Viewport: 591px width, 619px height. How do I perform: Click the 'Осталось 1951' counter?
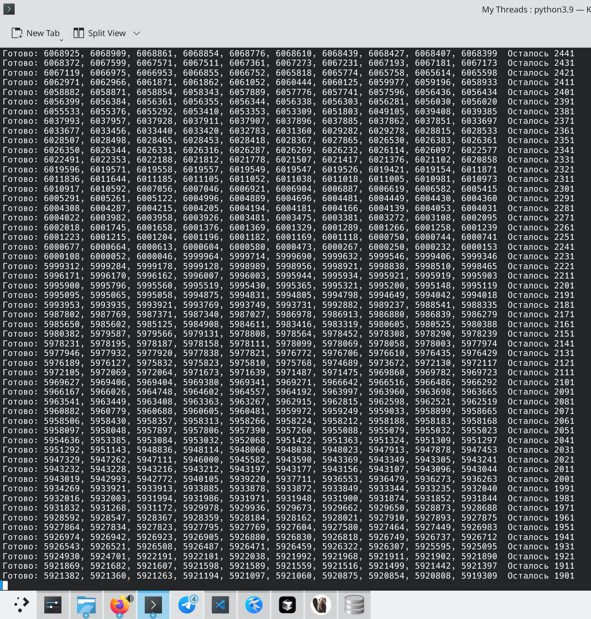tap(541, 527)
